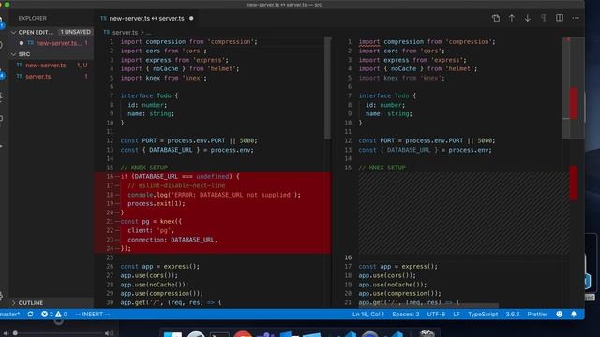Click the EXPLORER panel title
This screenshot has height=337, width=600.
point(33,19)
